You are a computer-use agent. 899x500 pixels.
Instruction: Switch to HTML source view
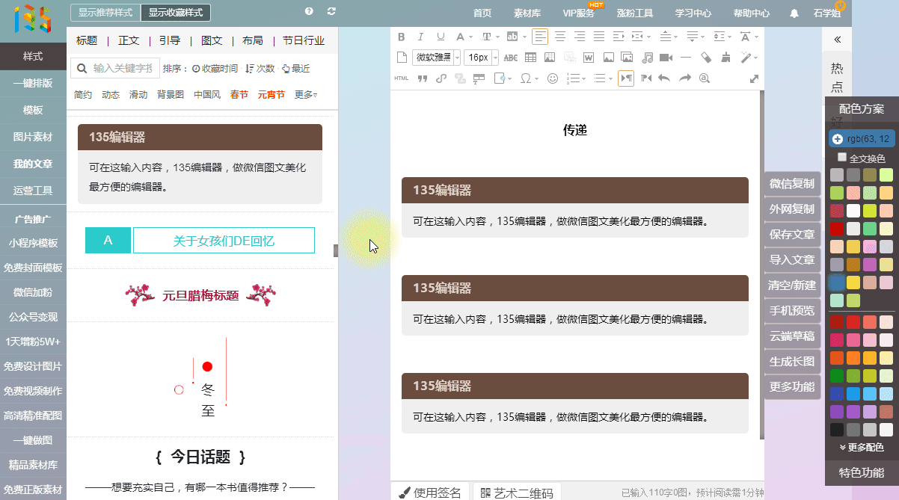pyautogui.click(x=402, y=78)
